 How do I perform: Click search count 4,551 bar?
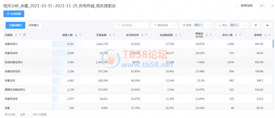(67, 44)
